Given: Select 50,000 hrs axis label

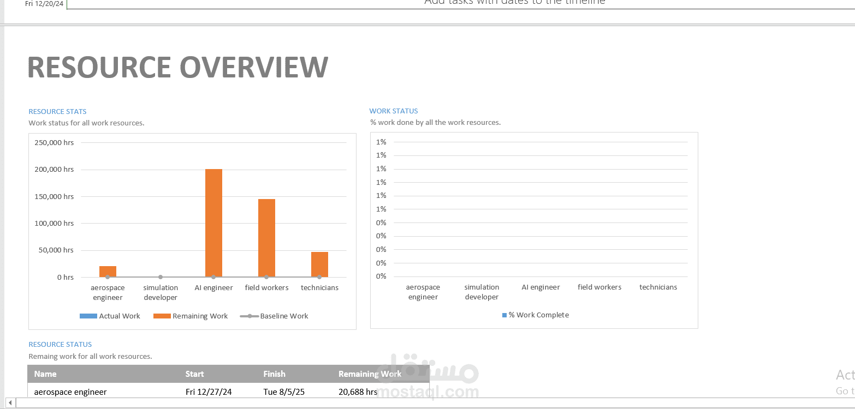Looking at the screenshot, I should click(x=56, y=250).
